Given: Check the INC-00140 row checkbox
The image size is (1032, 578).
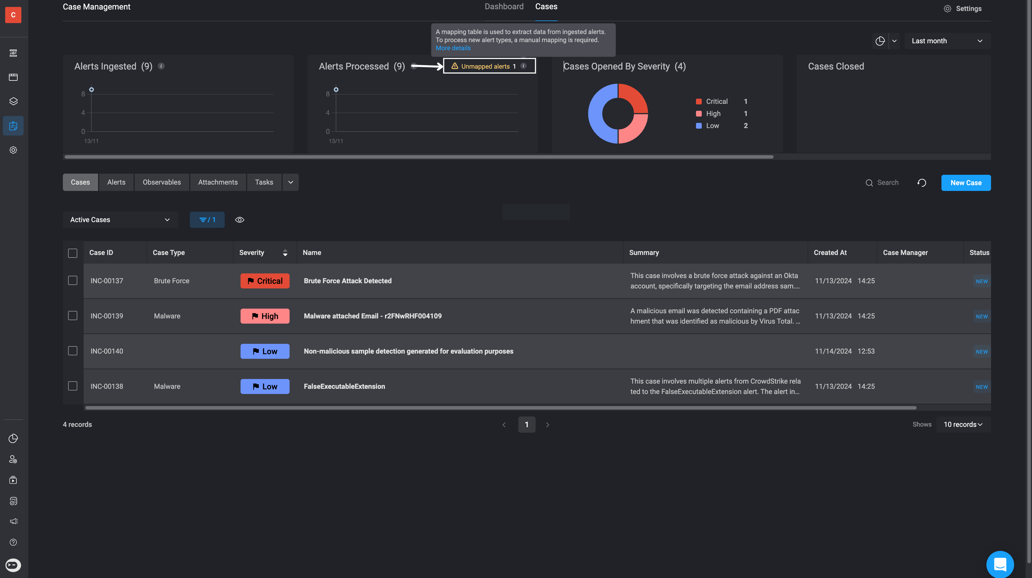Looking at the screenshot, I should (72, 351).
